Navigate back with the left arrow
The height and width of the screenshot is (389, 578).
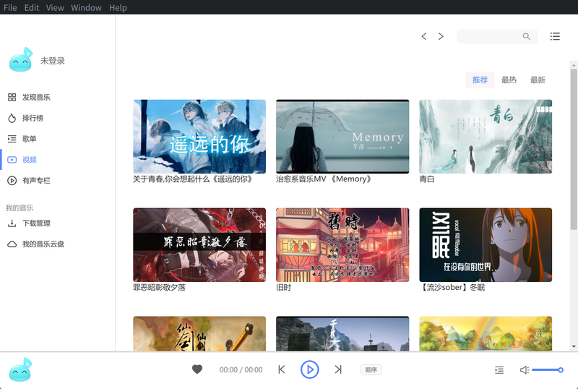[424, 36]
